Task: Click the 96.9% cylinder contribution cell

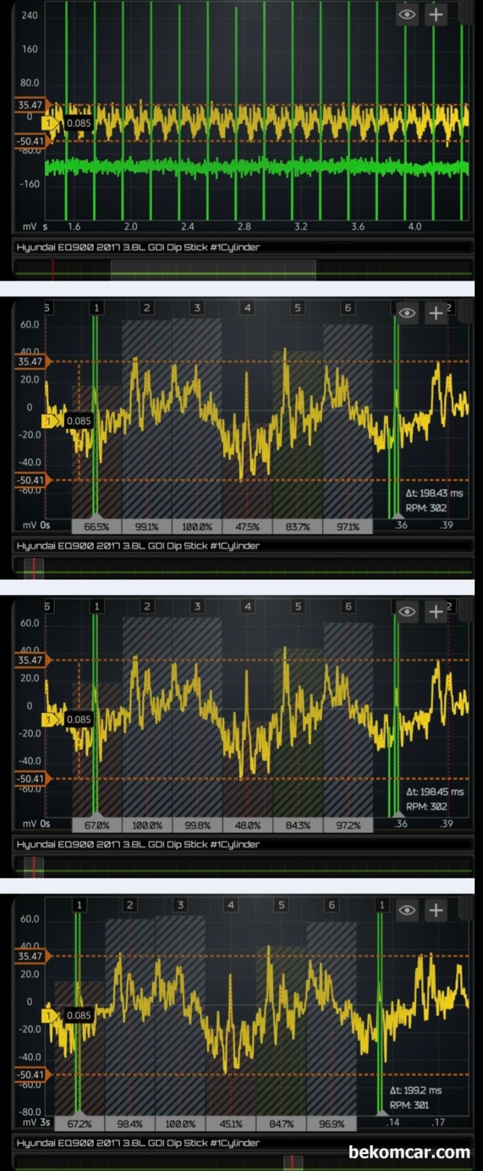Action: 331,1124
